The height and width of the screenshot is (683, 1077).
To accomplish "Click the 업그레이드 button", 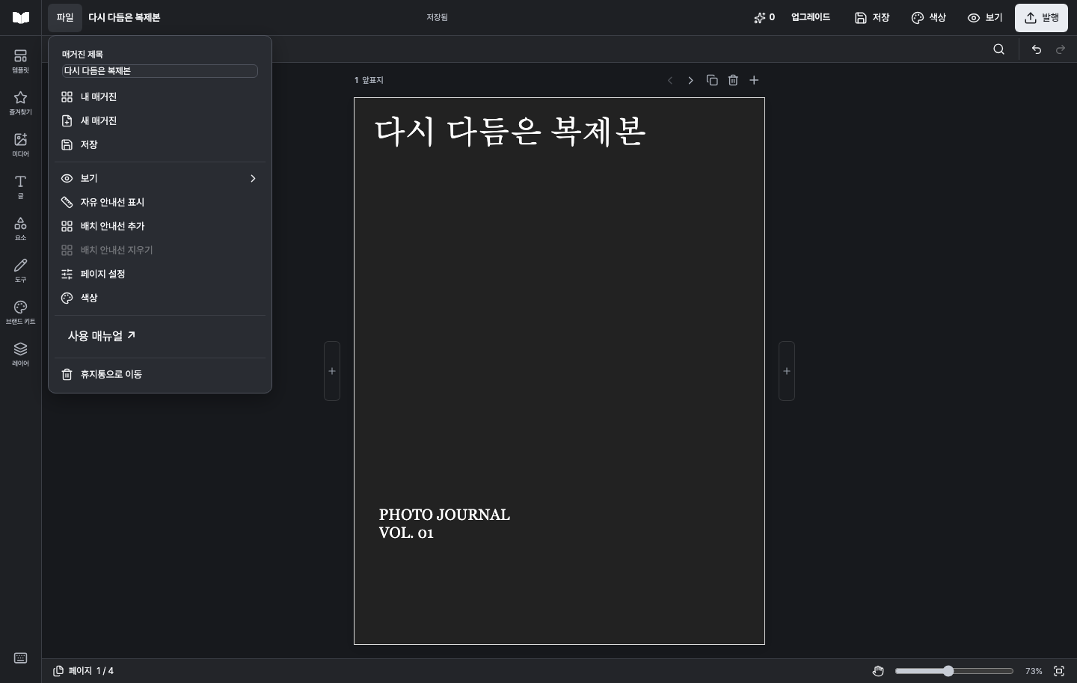I will (811, 17).
